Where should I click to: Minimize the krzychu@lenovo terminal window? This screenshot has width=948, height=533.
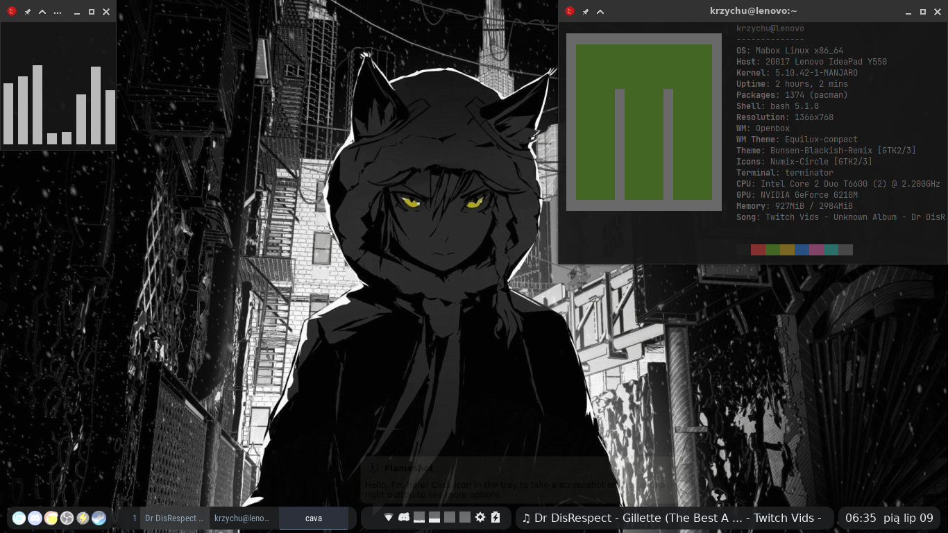point(908,12)
